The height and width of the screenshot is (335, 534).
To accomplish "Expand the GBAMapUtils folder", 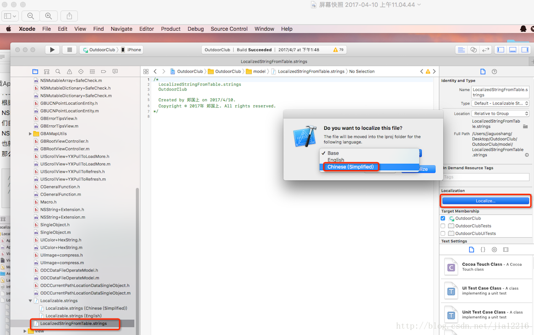I will [x=30, y=134].
